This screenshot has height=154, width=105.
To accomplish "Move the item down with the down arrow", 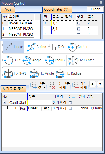I will tap(100, 84).
